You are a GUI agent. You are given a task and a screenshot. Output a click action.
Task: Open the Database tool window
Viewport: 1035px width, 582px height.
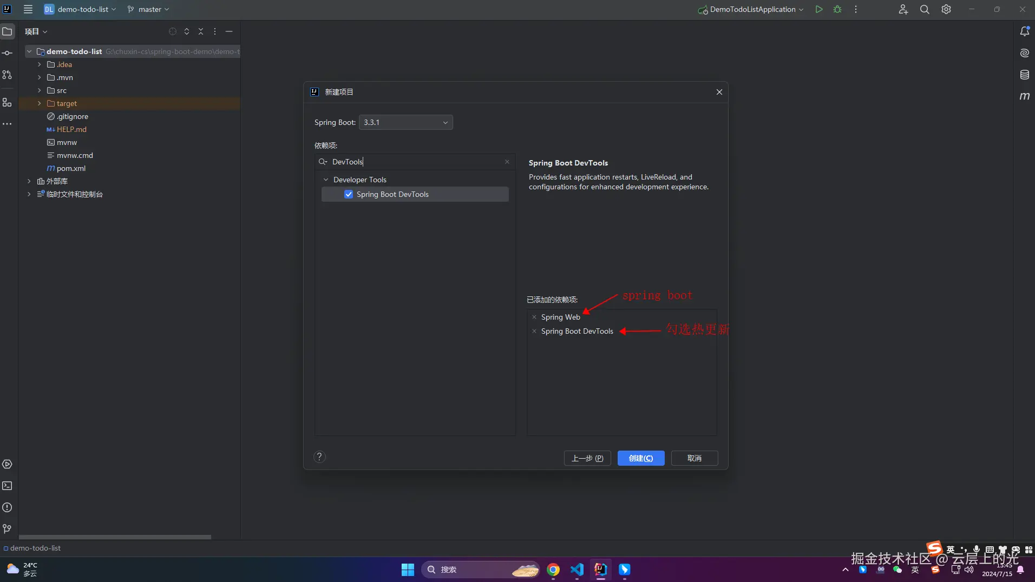coord(1025,75)
